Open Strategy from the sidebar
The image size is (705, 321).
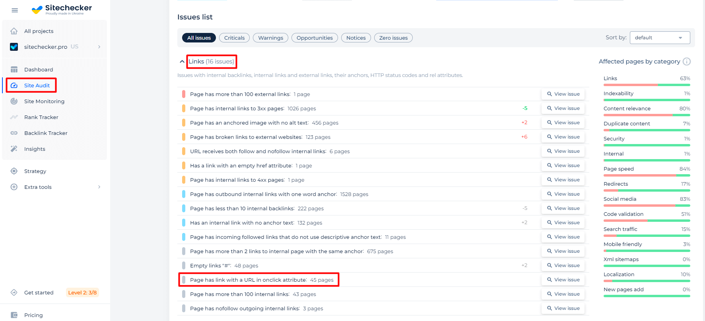click(35, 171)
